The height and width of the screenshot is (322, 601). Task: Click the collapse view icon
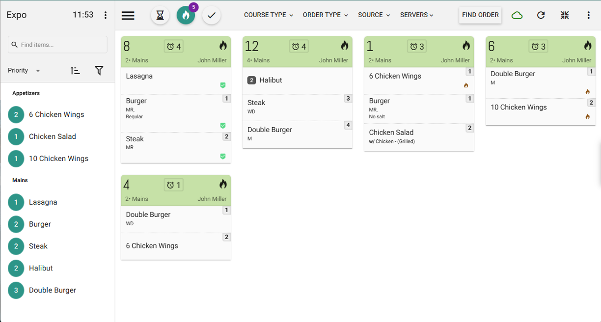point(565,15)
